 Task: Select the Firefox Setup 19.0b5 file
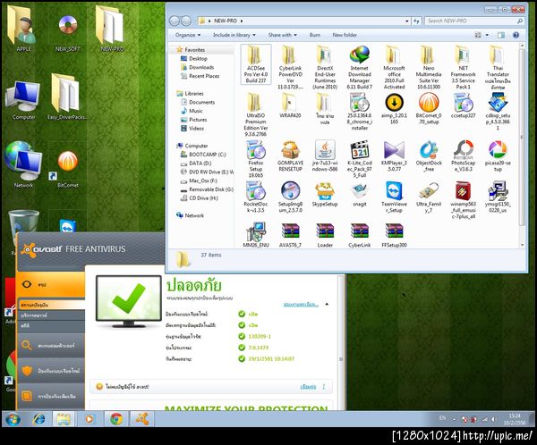coord(256,159)
